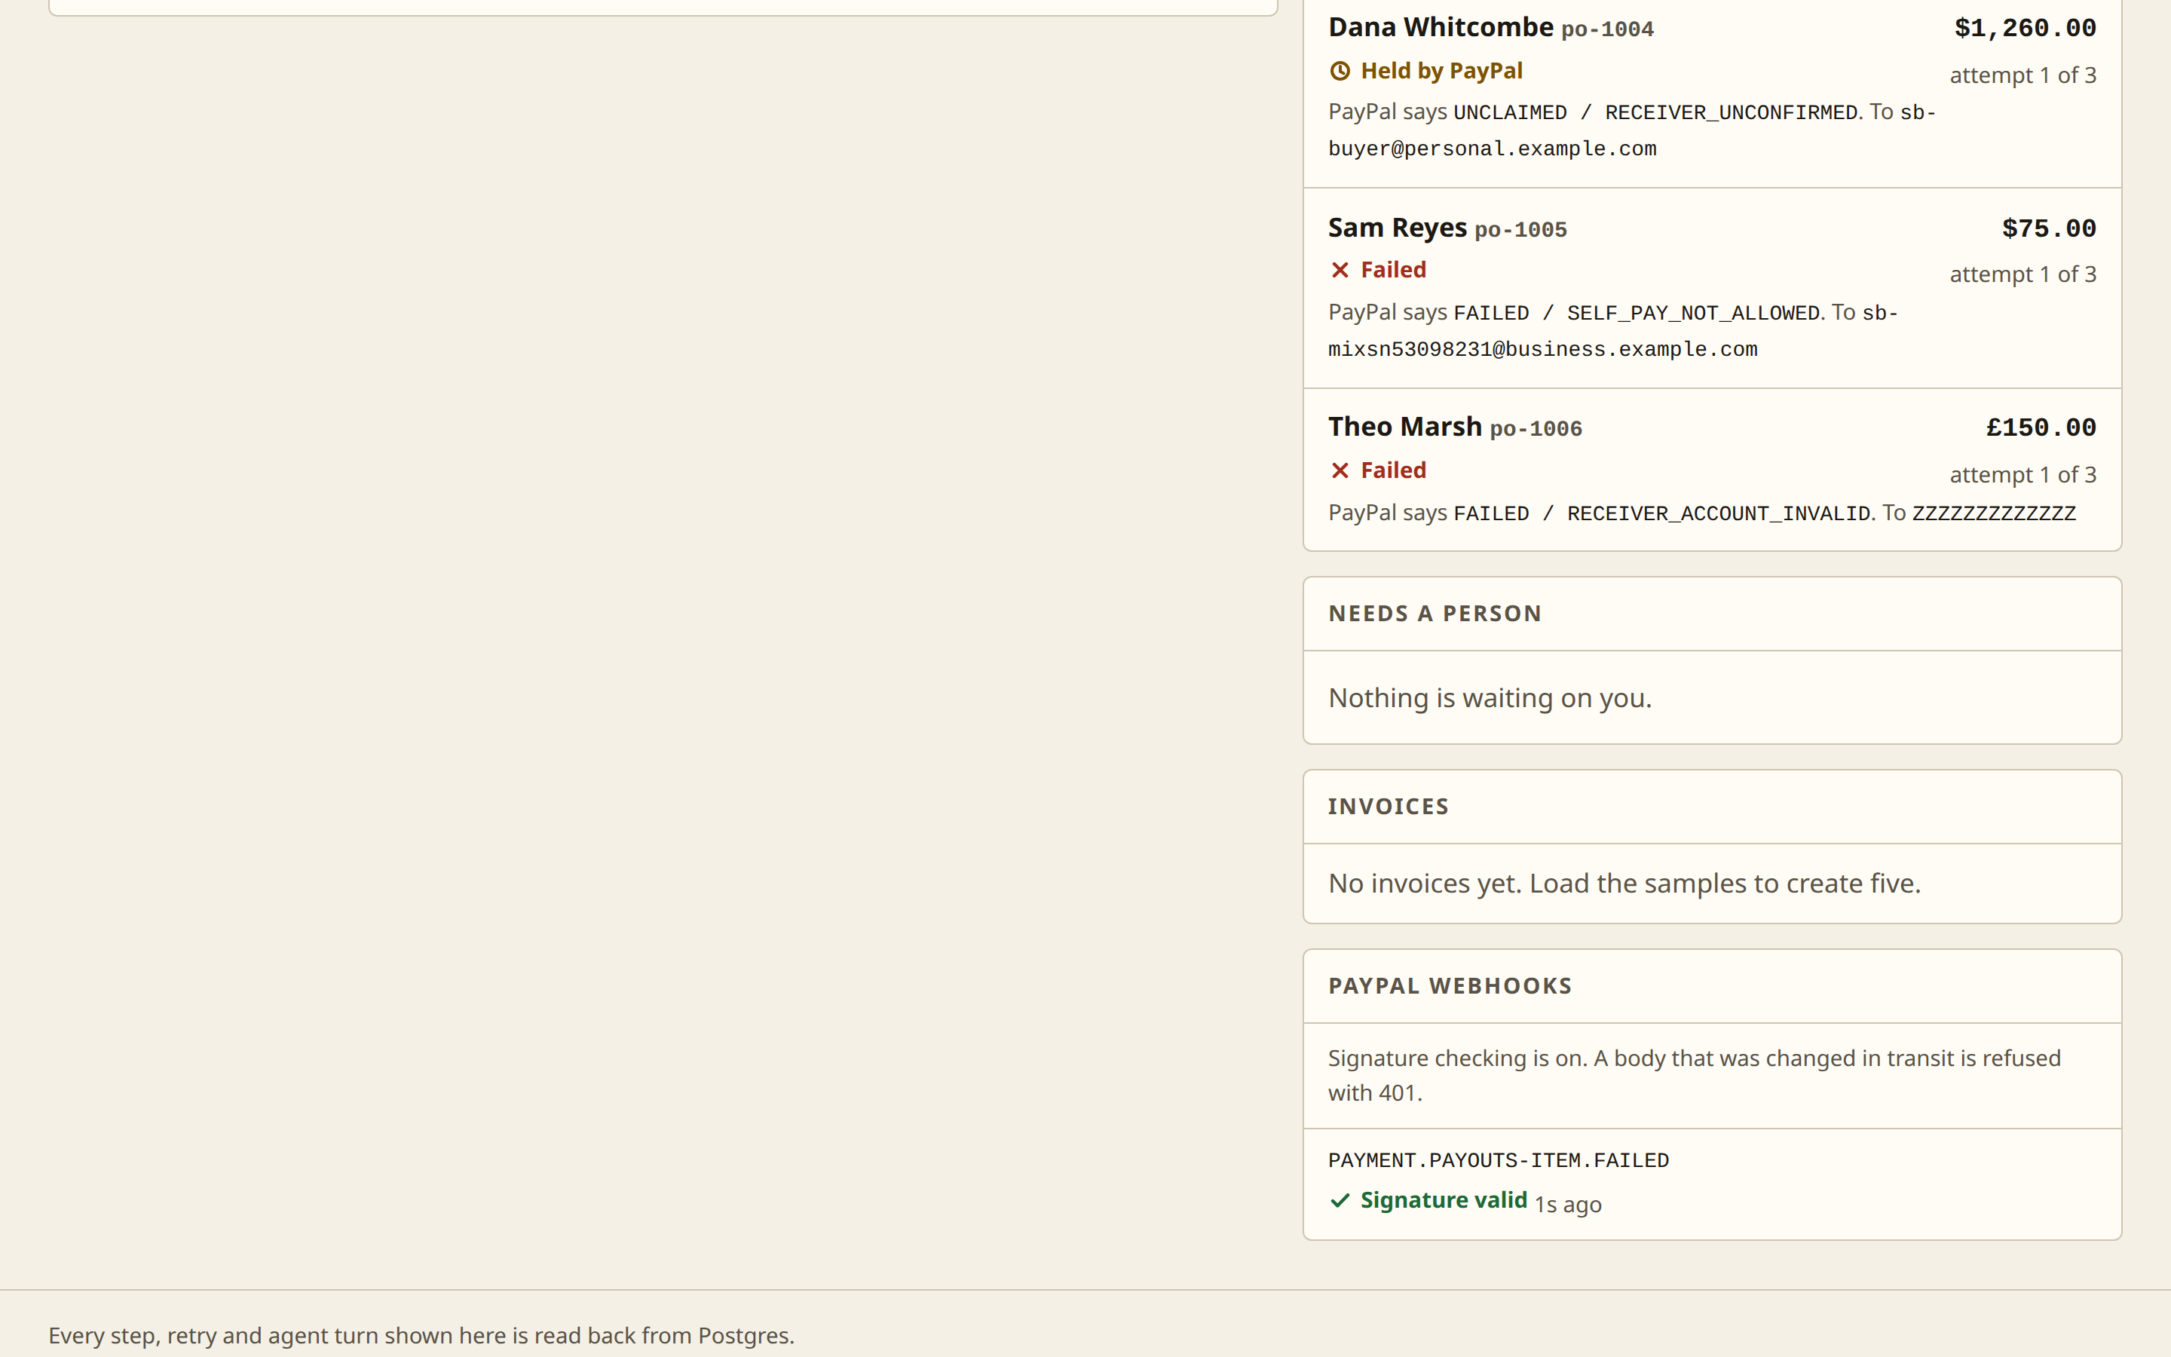Click the checkmark beside Signature valid
Screen dimensions: 2171x1357
coord(1340,1201)
